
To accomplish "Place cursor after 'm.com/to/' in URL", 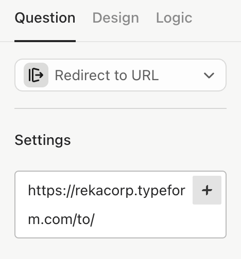I will pos(95,219).
